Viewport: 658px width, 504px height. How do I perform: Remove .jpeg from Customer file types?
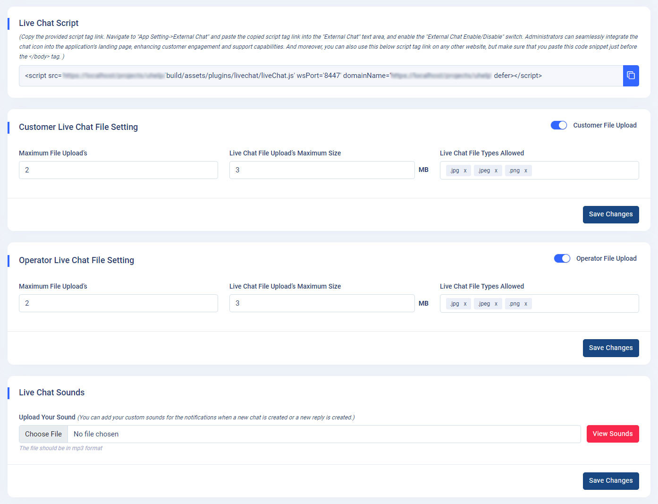click(x=496, y=171)
